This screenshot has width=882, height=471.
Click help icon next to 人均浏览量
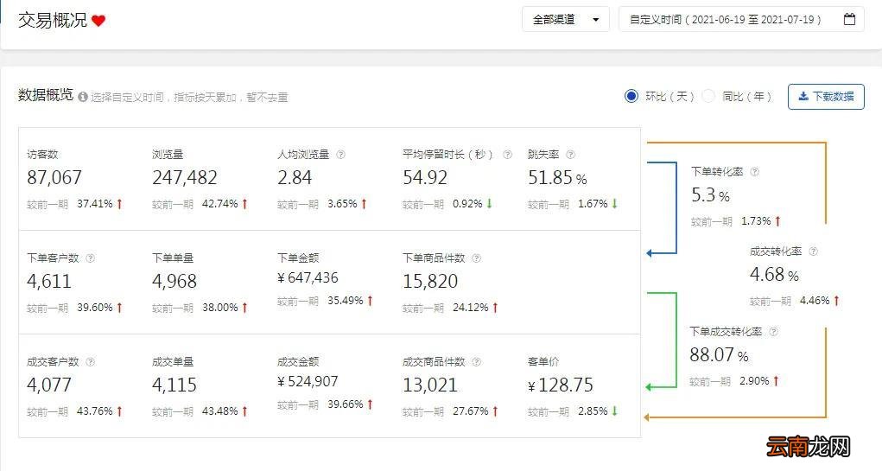[340, 154]
